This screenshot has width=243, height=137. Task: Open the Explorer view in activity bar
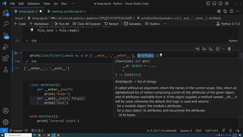6,13
